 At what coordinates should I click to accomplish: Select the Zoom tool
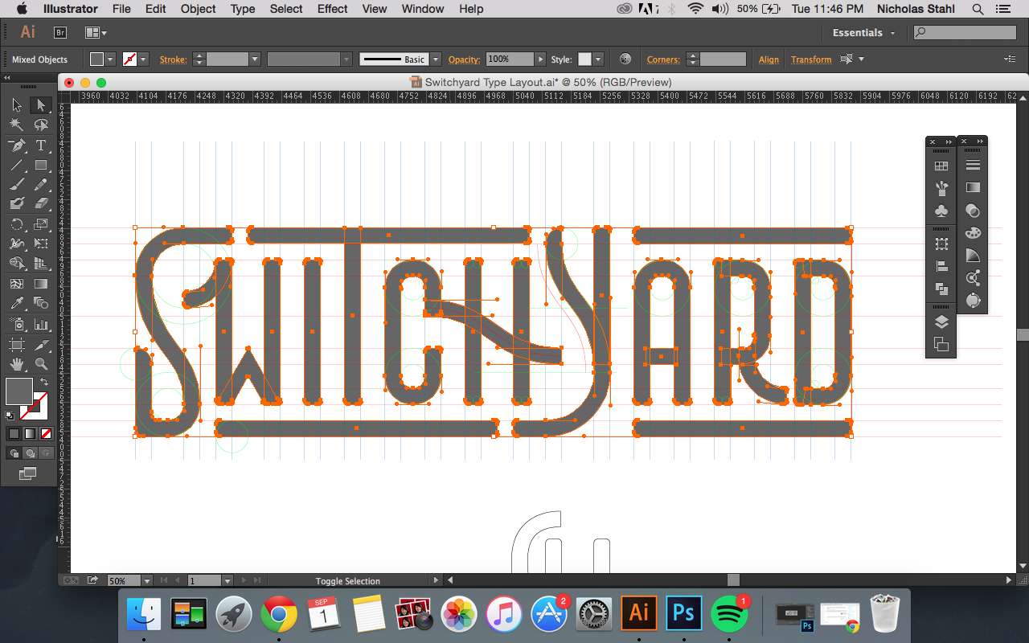[x=41, y=364]
